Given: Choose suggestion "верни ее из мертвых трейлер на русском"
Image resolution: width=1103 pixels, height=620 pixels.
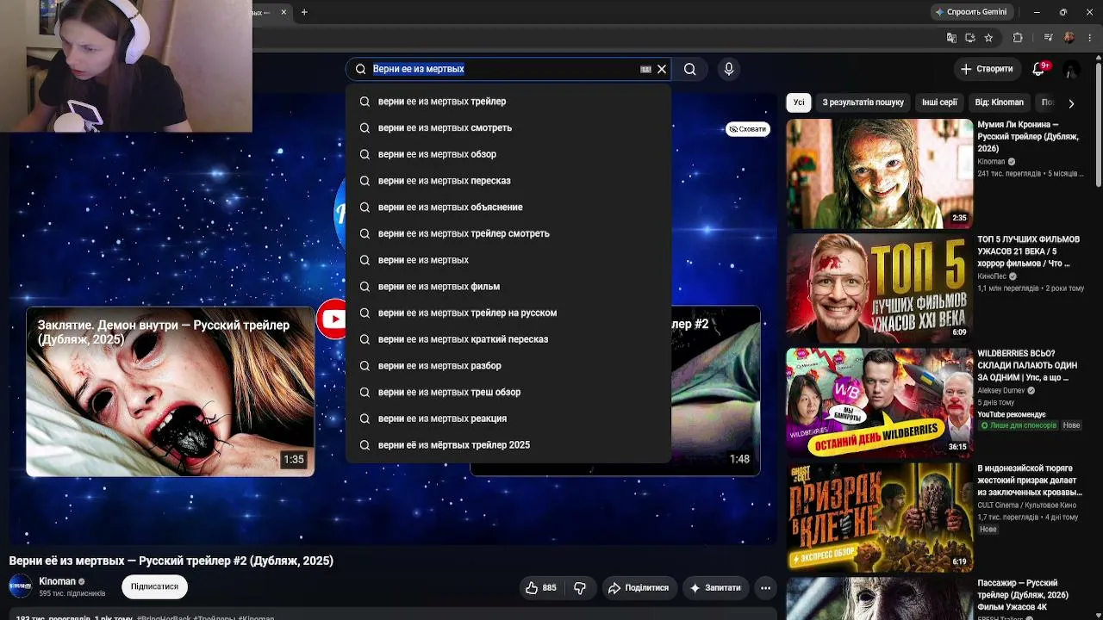Looking at the screenshot, I should pos(508,313).
